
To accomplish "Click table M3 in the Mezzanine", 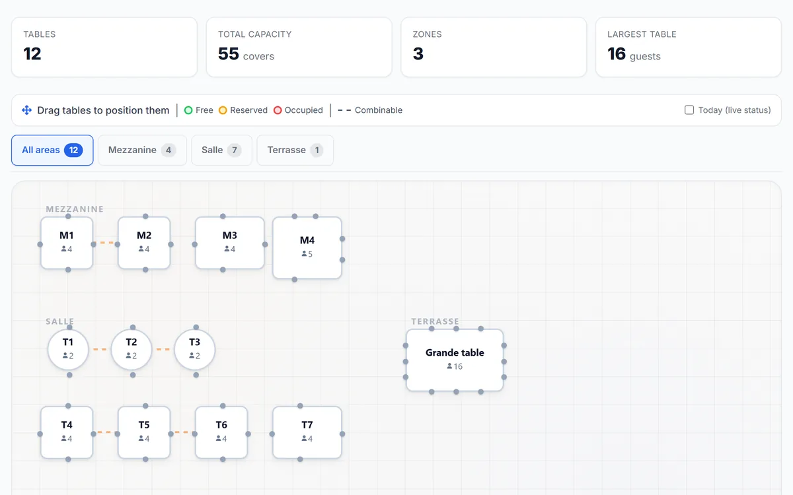I will [x=230, y=243].
